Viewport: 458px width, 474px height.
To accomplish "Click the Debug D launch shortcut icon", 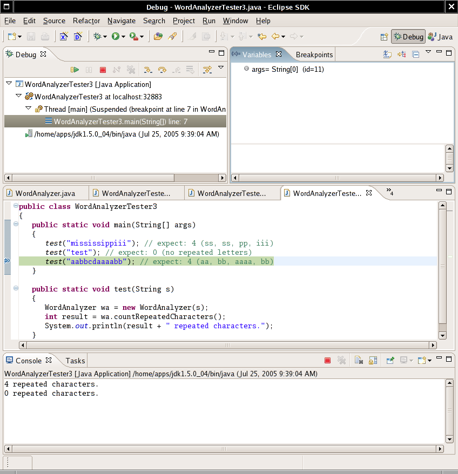I will click(x=78, y=37).
